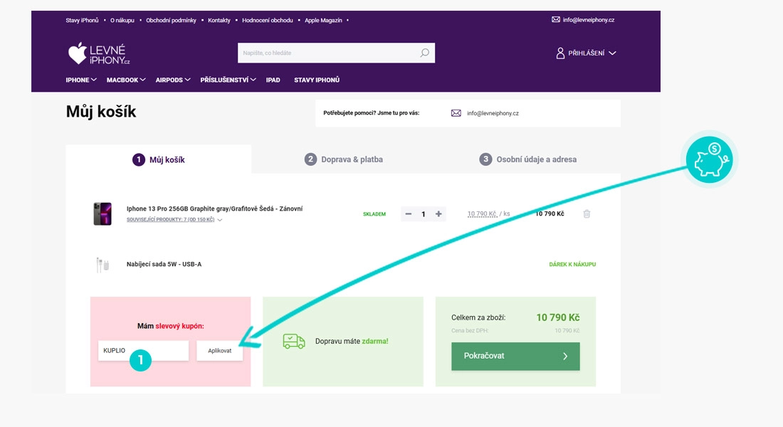
Task: Expand related products list under iPhone
Action: tap(174, 220)
